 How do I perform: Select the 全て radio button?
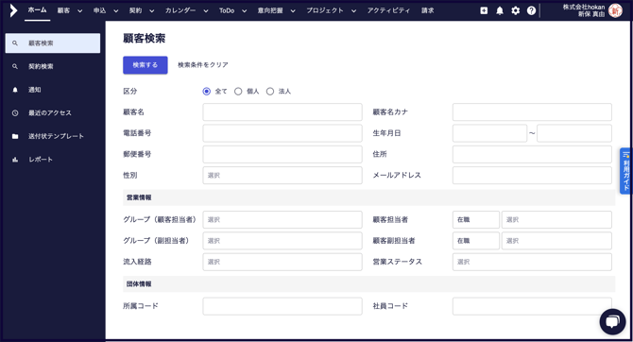(206, 92)
